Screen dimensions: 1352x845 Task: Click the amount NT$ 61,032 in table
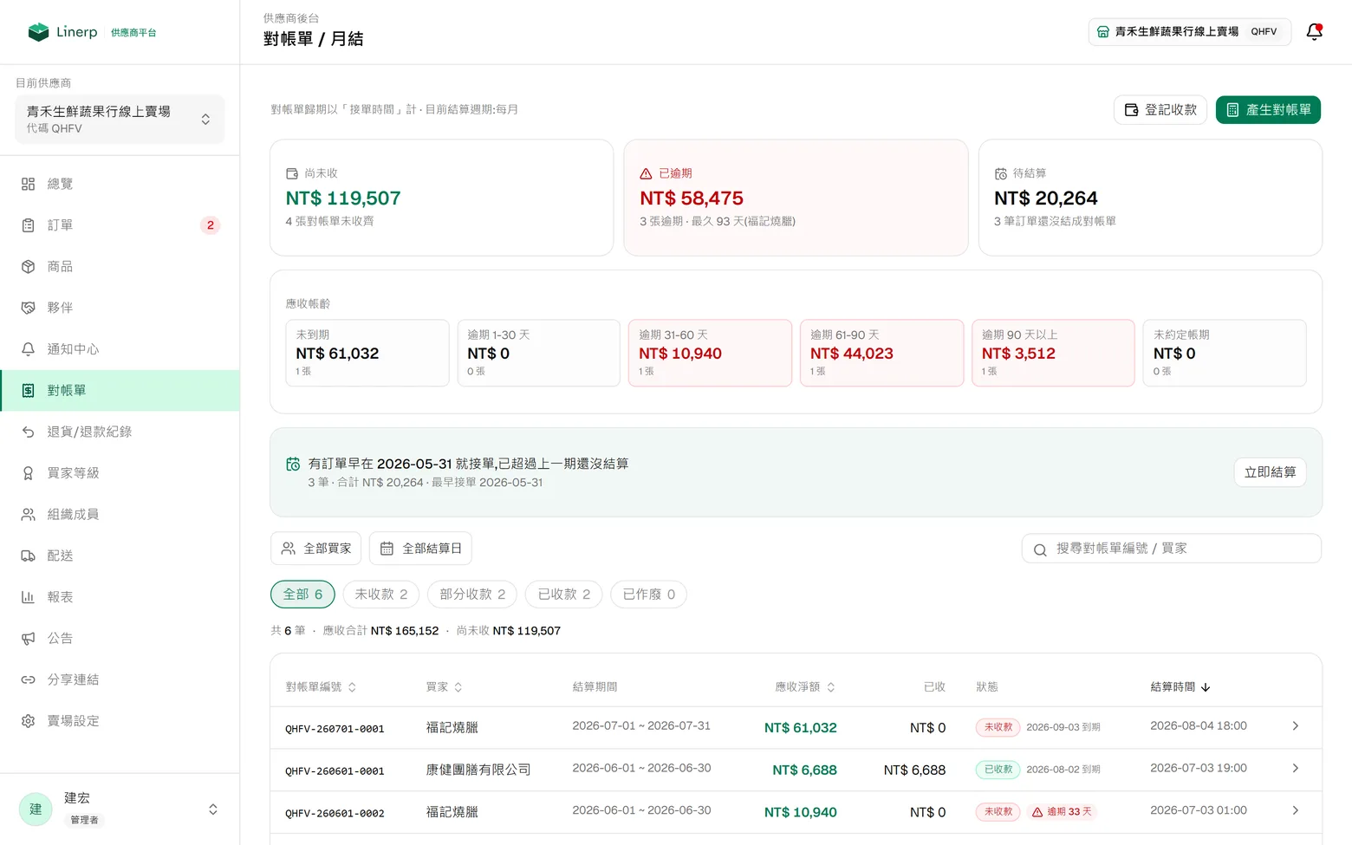click(x=800, y=728)
